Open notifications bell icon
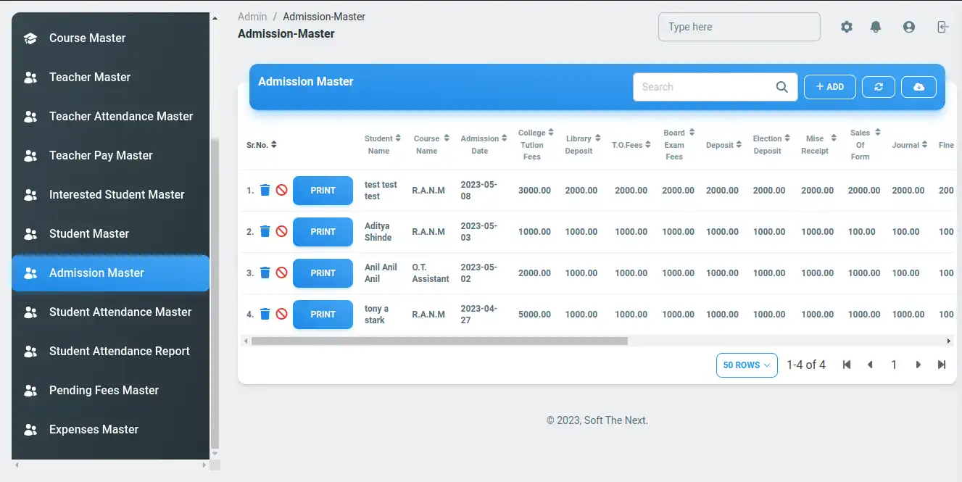The width and height of the screenshot is (962, 482). (876, 27)
